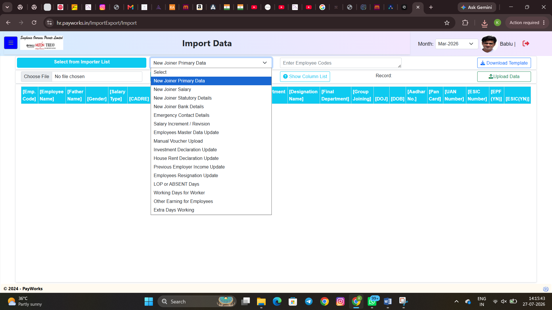The height and width of the screenshot is (310, 552).
Task: Show hidden system tray icons
Action: coord(456,301)
